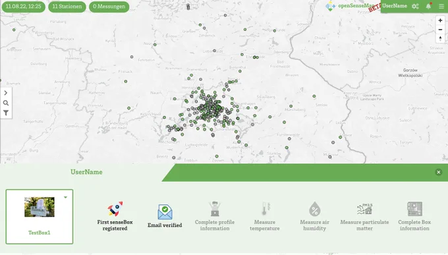This screenshot has width=448, height=255.
Task: Click the 'Email verified' caption
Action: click(165, 225)
